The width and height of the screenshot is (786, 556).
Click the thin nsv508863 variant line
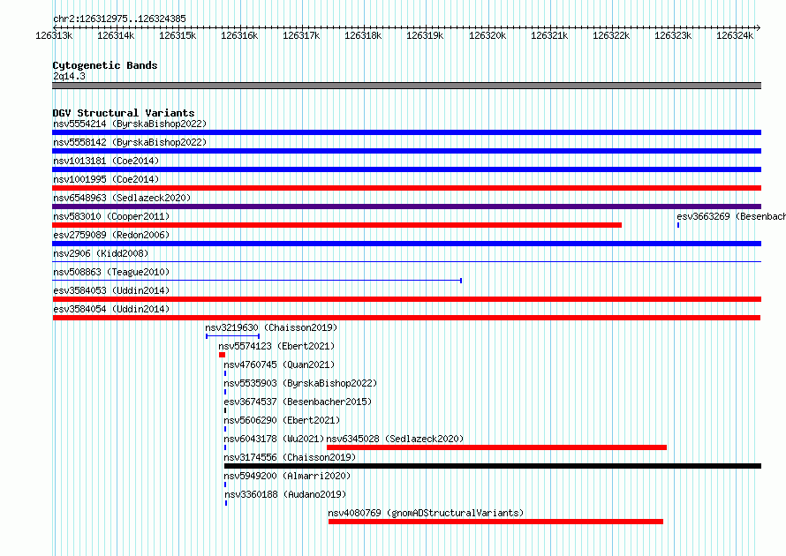(x=257, y=280)
